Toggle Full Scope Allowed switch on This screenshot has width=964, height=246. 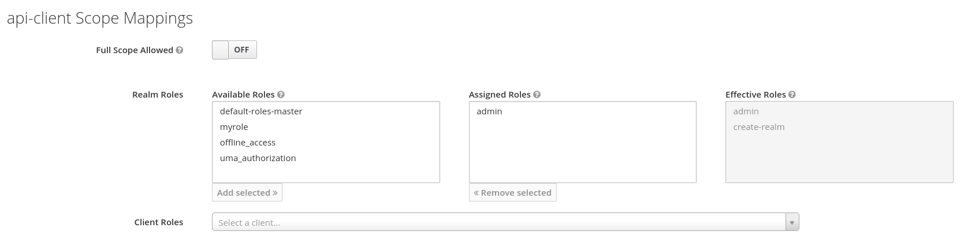tap(235, 50)
